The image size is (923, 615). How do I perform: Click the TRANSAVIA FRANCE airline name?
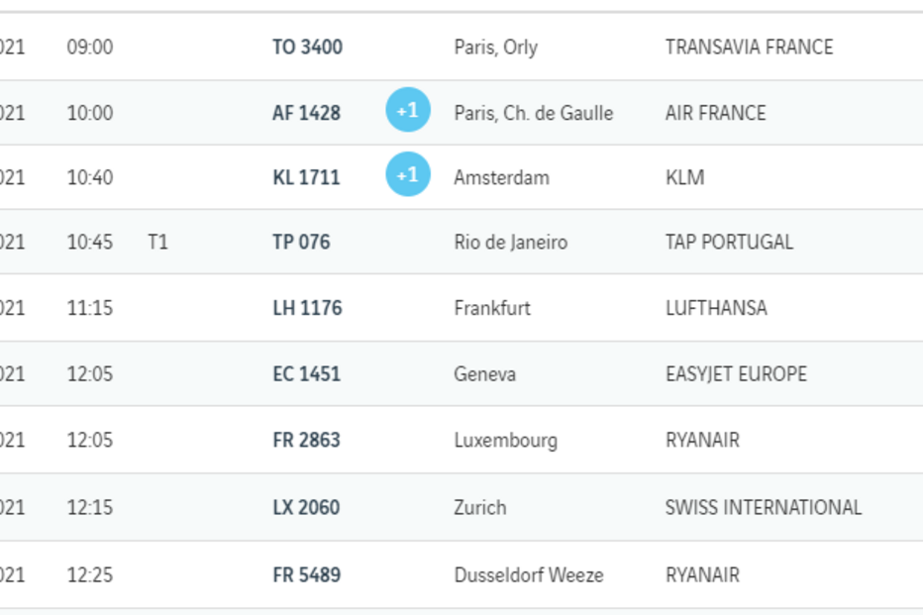749,47
